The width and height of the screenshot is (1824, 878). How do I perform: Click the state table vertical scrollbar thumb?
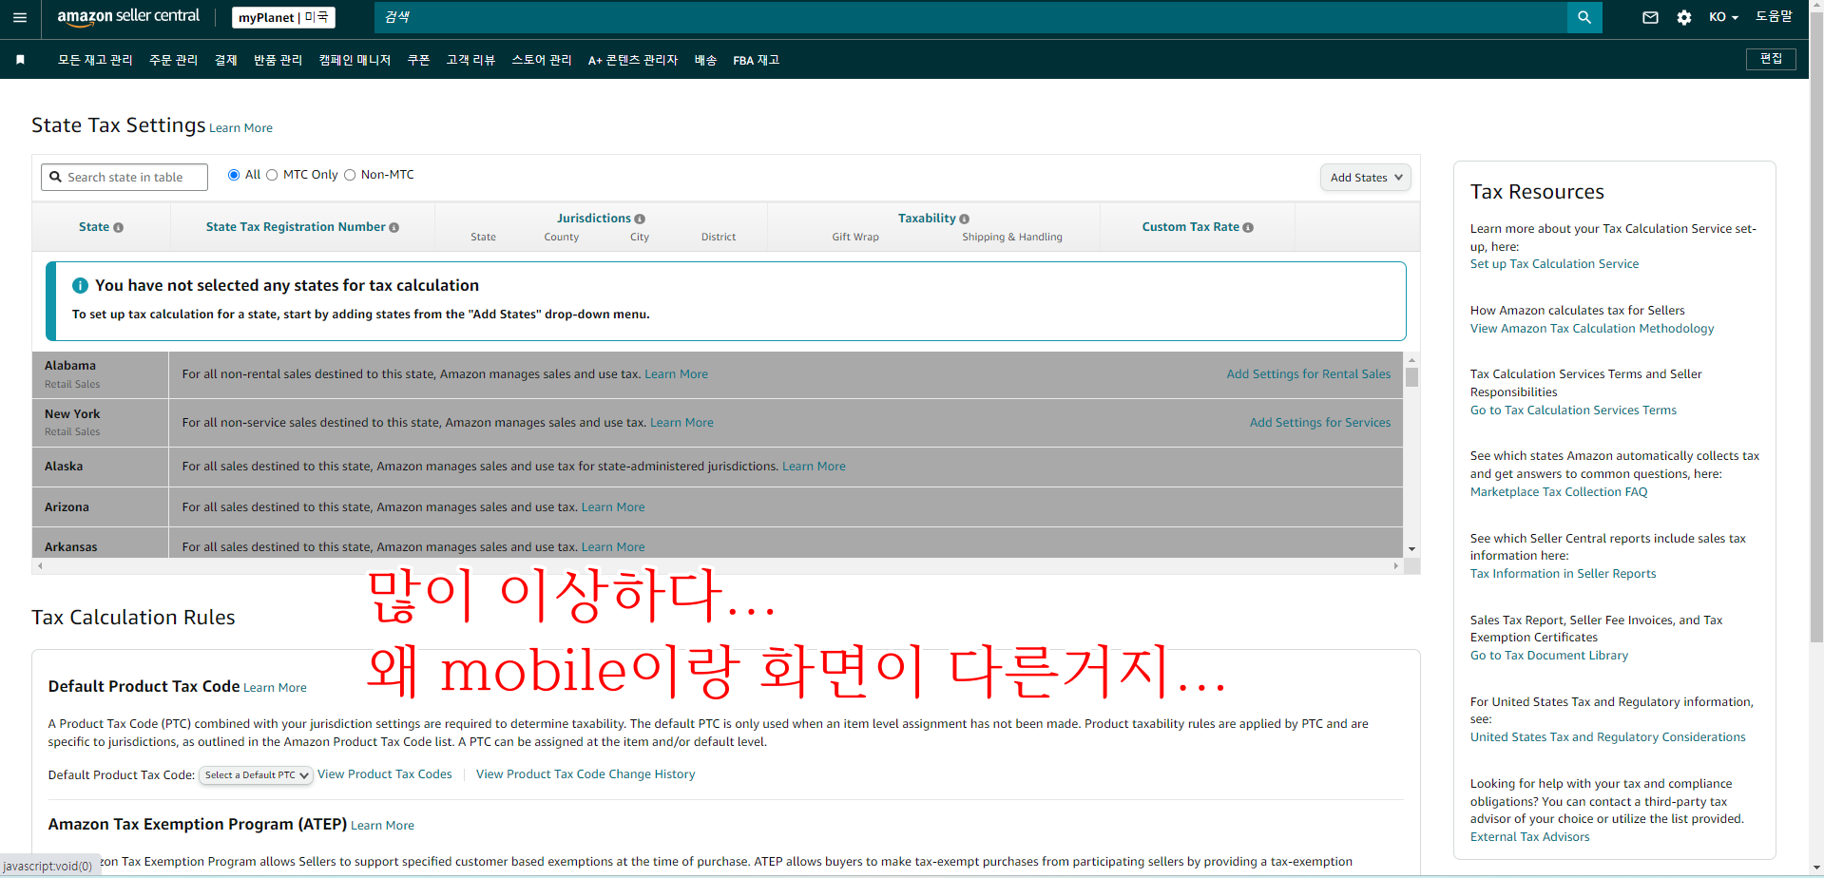1411,377
